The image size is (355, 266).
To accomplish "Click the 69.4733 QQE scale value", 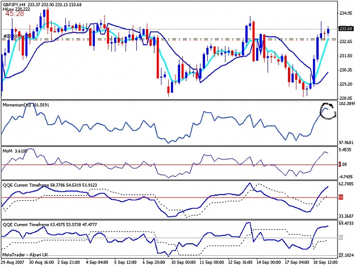I will coord(346,223).
